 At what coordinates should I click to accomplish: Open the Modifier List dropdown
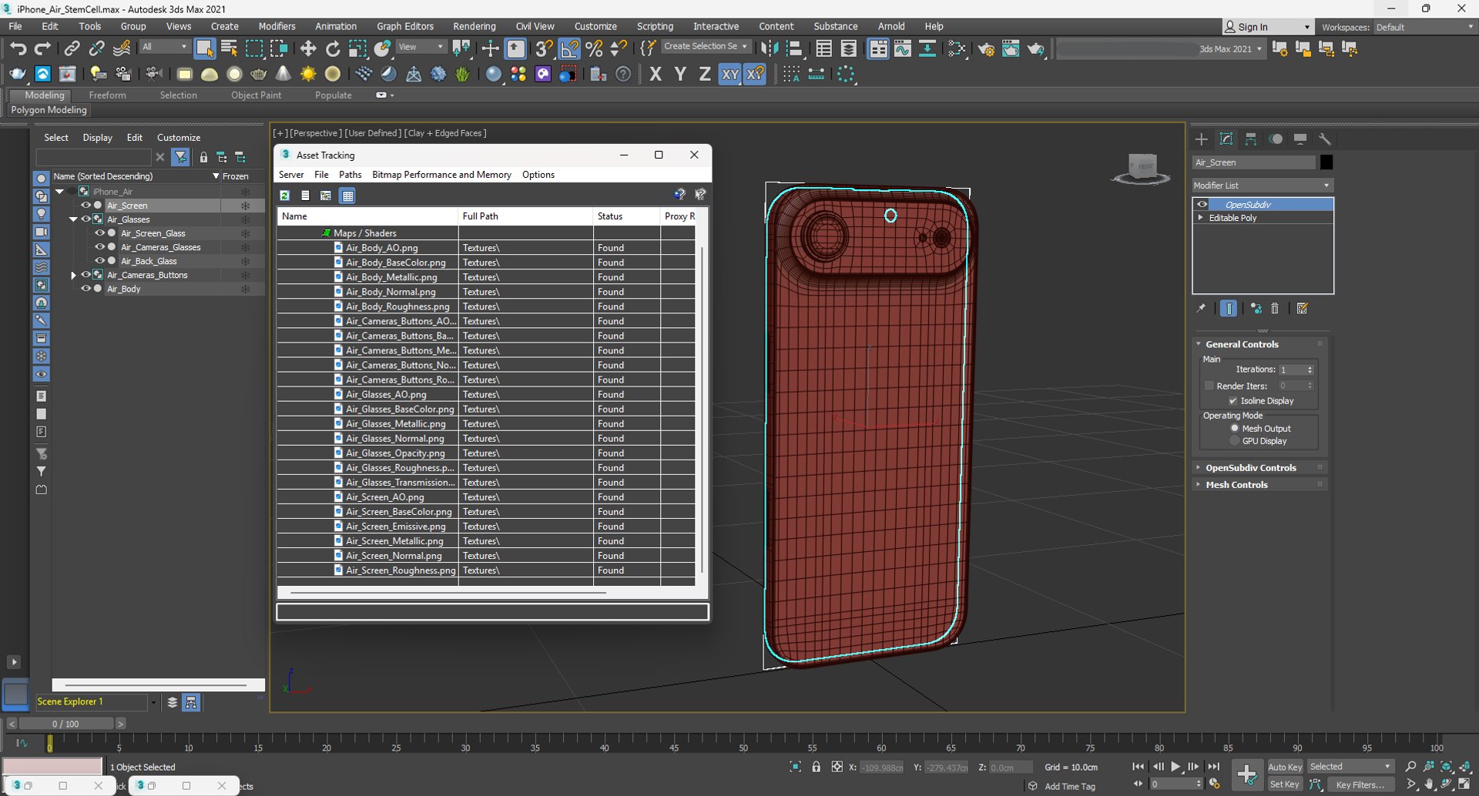[x=1262, y=186]
